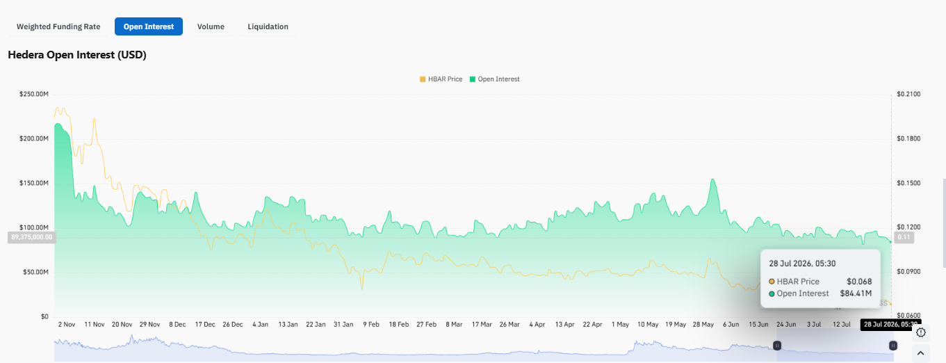Click the $0.1800 price axis label

(x=908, y=139)
